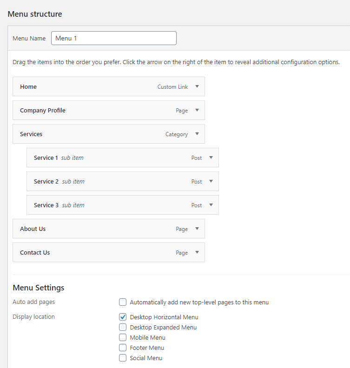This screenshot has height=368, width=350.
Task: Expand About Us page item arrow
Action: (197, 229)
